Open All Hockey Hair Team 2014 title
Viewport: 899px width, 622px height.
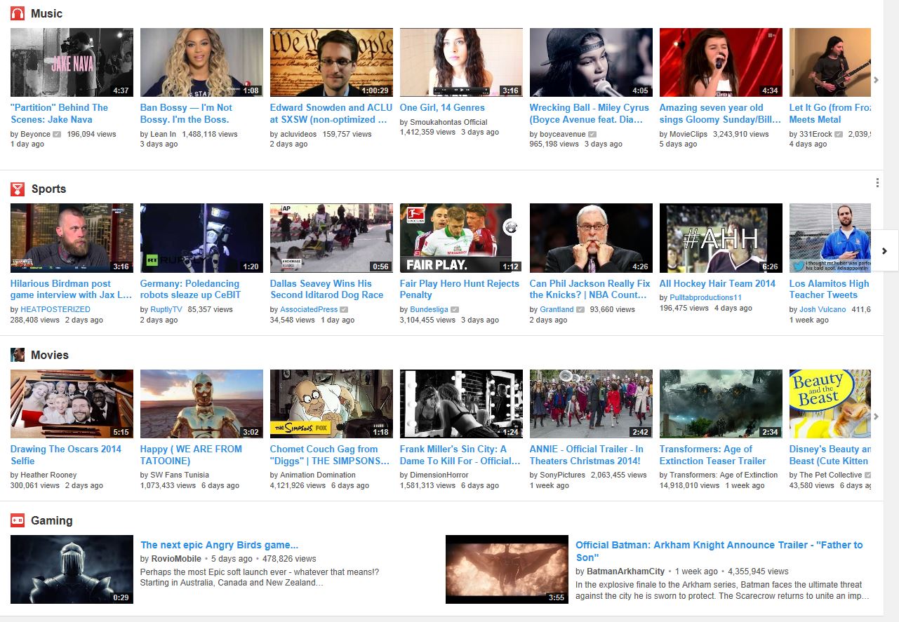pos(717,283)
